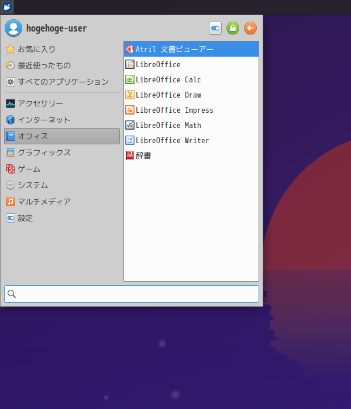Click the LibreOffice Impress icon
The height and width of the screenshot is (409, 351).
130,110
